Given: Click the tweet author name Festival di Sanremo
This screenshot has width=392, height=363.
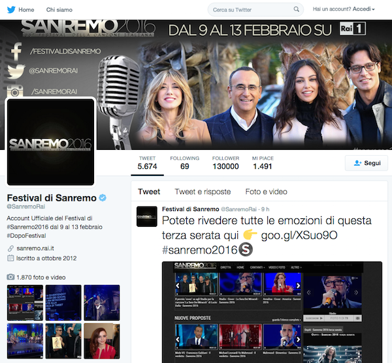Looking at the screenshot, I should [191, 209].
